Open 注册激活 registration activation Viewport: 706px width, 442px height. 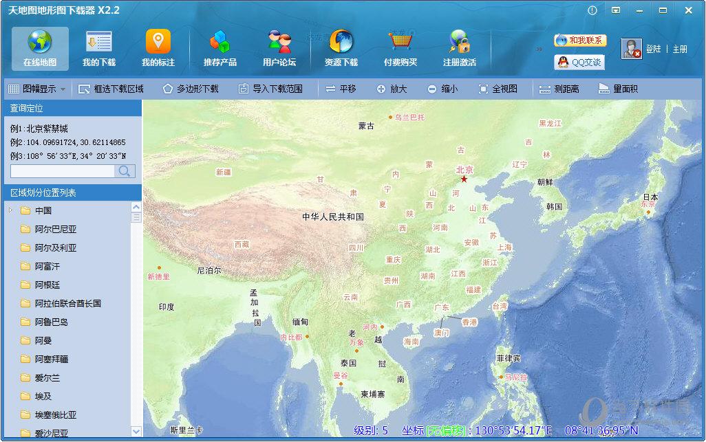point(460,49)
